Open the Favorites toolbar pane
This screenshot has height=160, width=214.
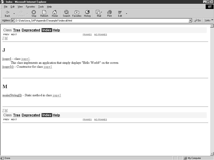(77, 14)
